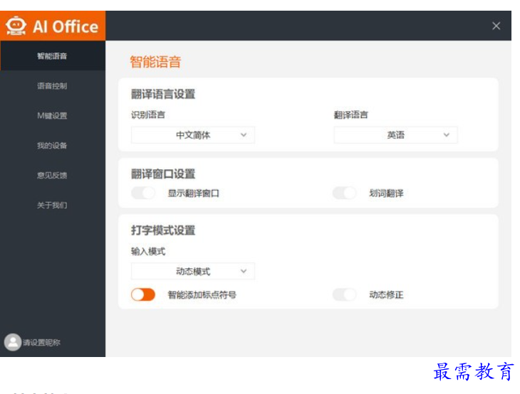Screen dimensions: 520x394
Task: Open the M键设置 sidebar tab
Action: (53, 115)
